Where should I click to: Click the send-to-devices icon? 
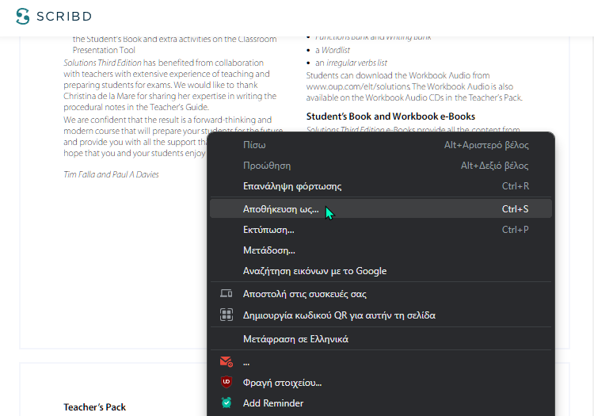[x=227, y=293]
